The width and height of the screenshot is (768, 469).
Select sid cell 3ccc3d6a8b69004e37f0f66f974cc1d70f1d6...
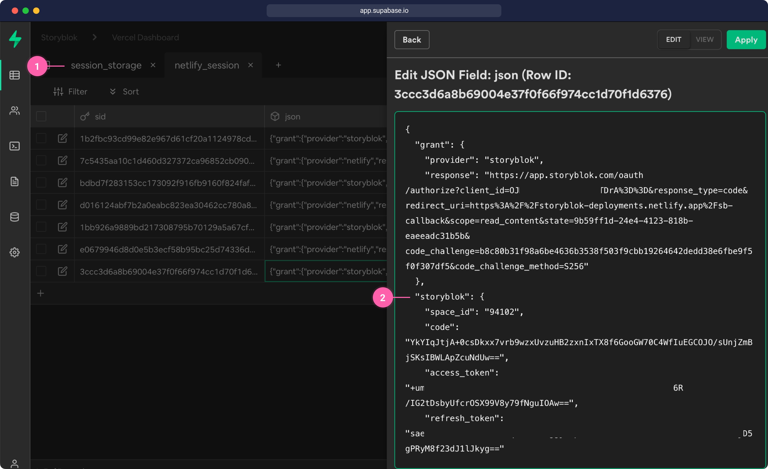(169, 271)
